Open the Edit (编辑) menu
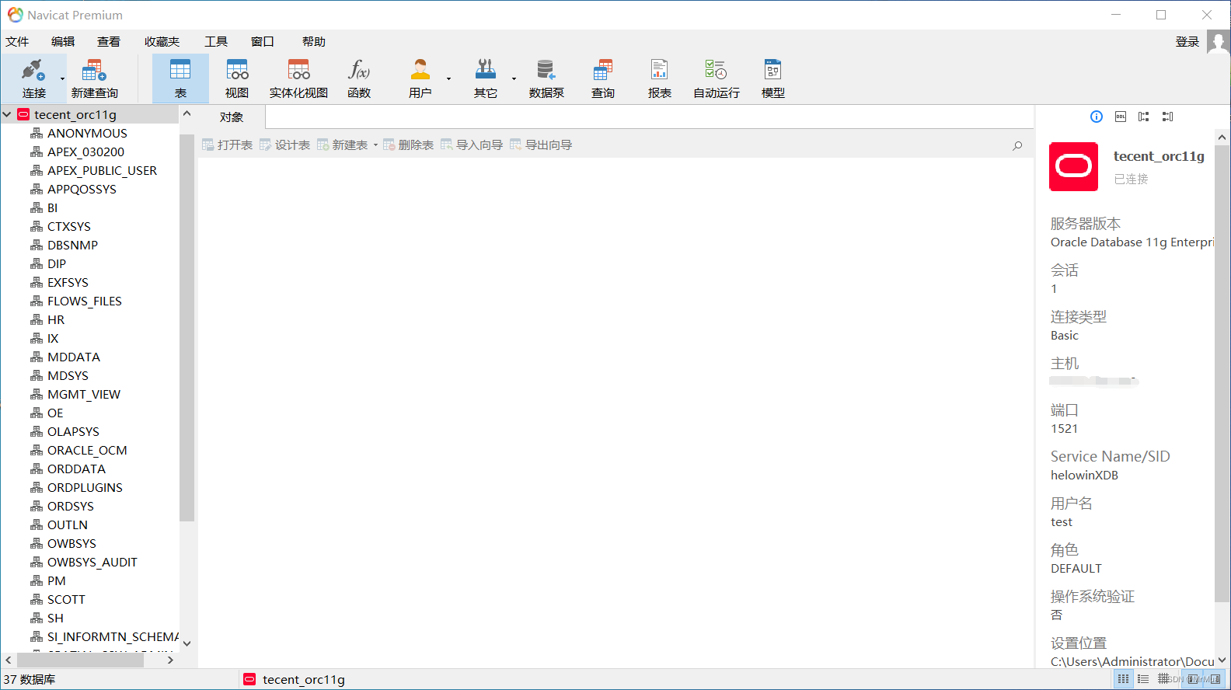Image resolution: width=1231 pixels, height=690 pixels. coord(63,42)
